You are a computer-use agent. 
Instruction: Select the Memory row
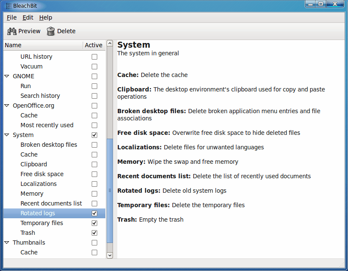pyautogui.click(x=55, y=194)
